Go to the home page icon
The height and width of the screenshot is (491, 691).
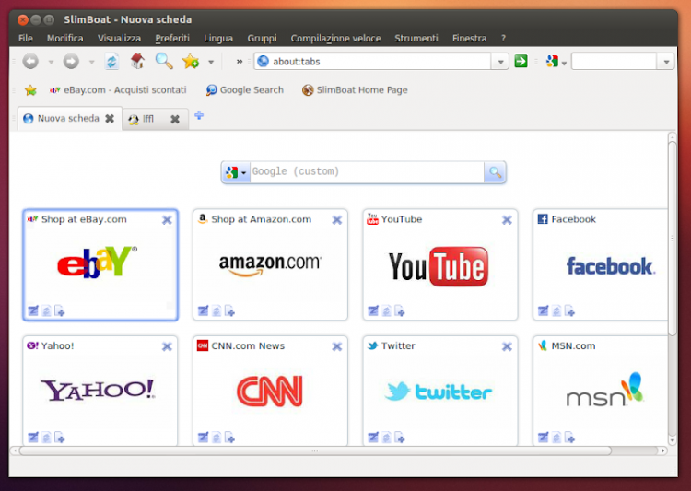(137, 62)
